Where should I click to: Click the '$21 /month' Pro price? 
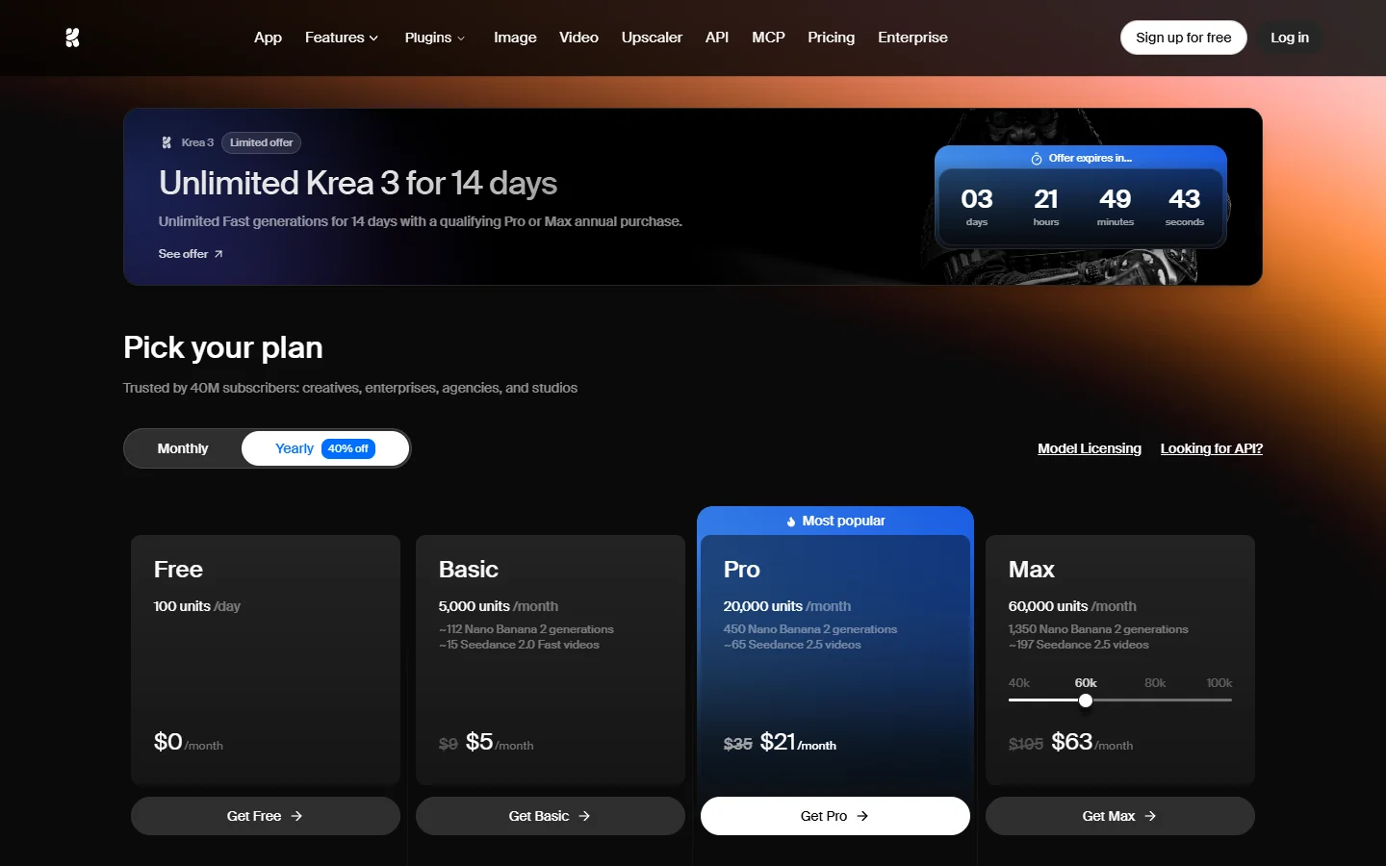coord(798,742)
